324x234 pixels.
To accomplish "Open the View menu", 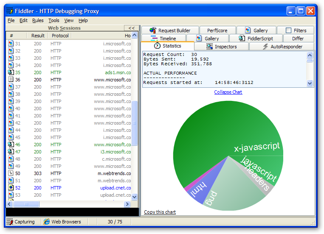I will click(69, 20).
